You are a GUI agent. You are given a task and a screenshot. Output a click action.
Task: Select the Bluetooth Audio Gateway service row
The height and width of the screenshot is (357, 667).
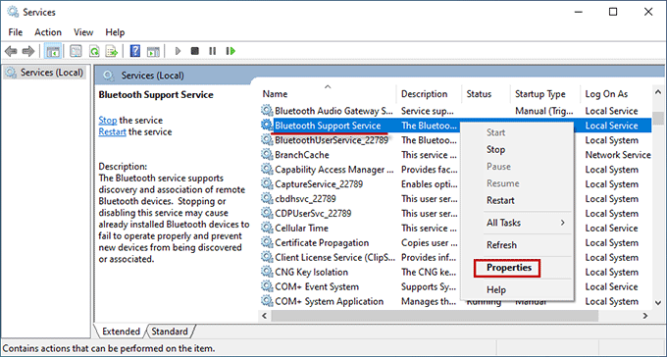tap(333, 111)
